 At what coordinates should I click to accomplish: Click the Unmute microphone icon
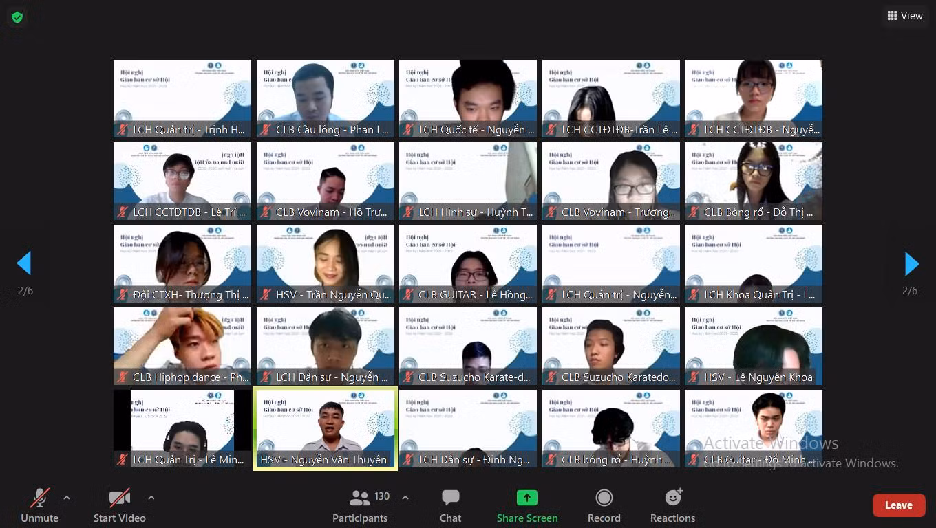[40, 498]
